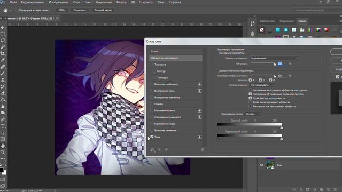Select the Rectangular Marquee tool
The height and width of the screenshot is (192, 342).
(x=3, y=34)
